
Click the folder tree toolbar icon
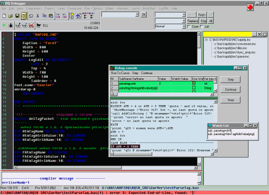click(71, 16)
